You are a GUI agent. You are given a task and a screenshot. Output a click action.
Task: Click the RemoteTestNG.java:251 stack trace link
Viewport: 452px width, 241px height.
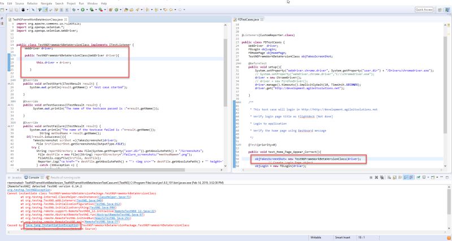pos(111,218)
